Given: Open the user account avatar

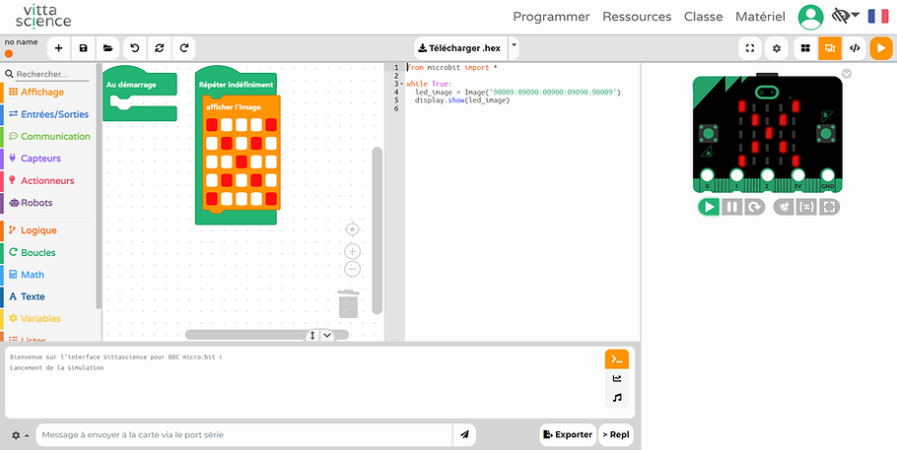Looking at the screenshot, I should 810,17.
